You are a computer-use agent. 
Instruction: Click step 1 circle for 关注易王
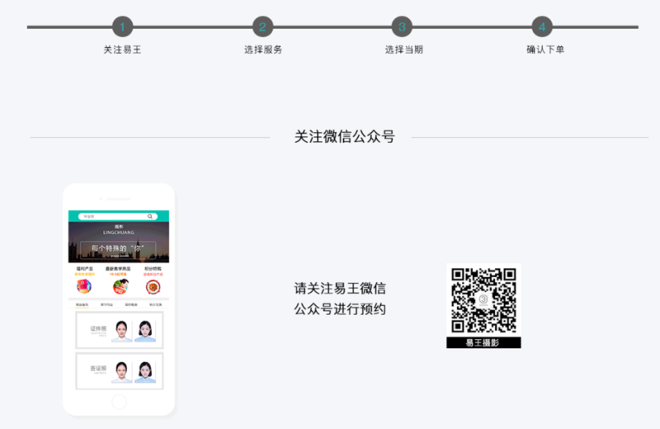pos(122,27)
